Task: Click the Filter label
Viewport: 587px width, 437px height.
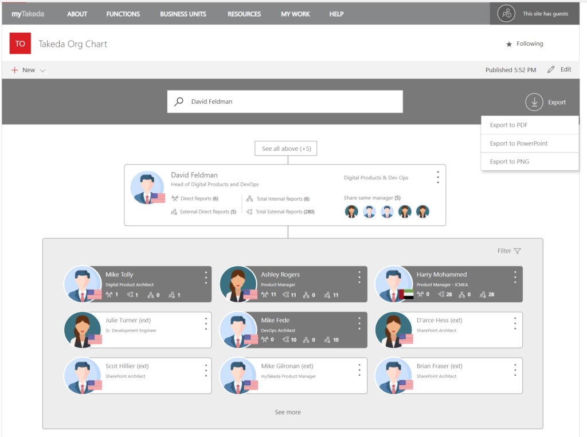Action: [x=504, y=251]
